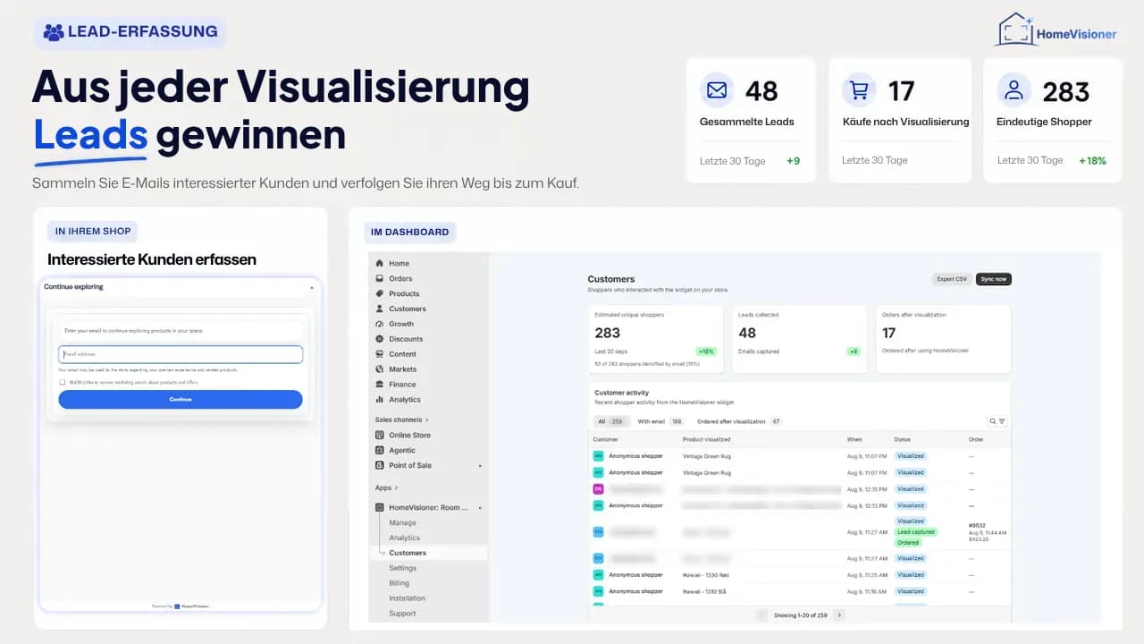
Task: Click the purple customer avatar in the table
Action: click(x=598, y=489)
